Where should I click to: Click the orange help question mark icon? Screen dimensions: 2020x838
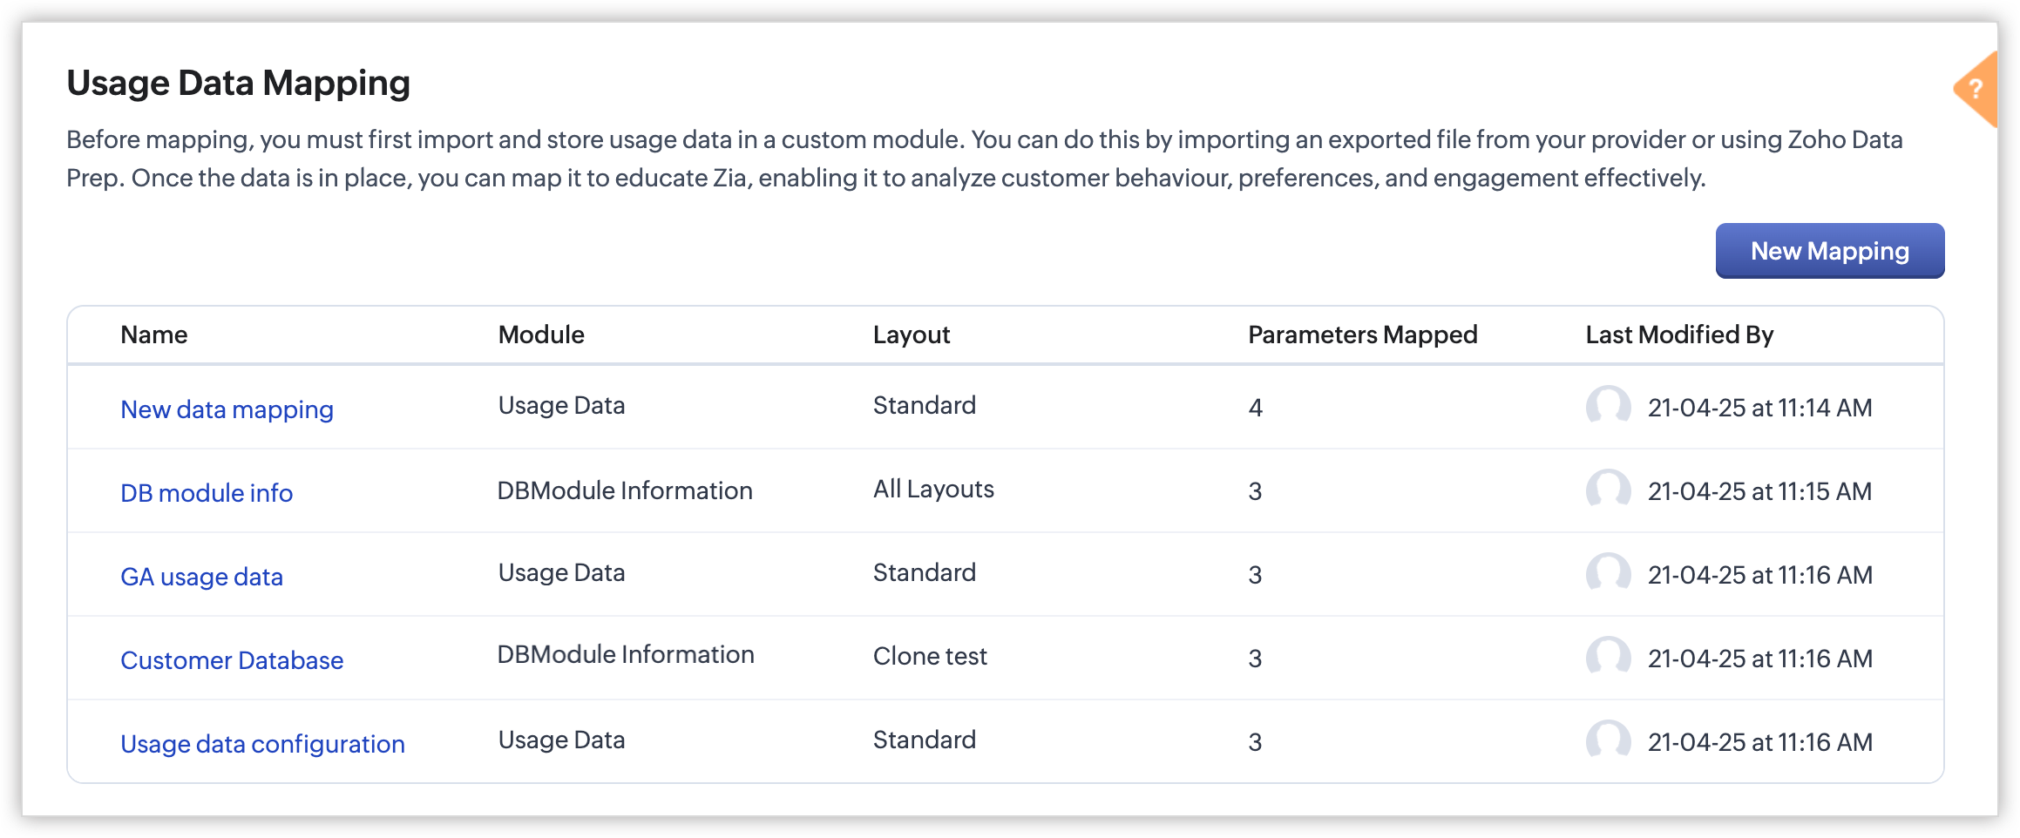[x=1976, y=89]
